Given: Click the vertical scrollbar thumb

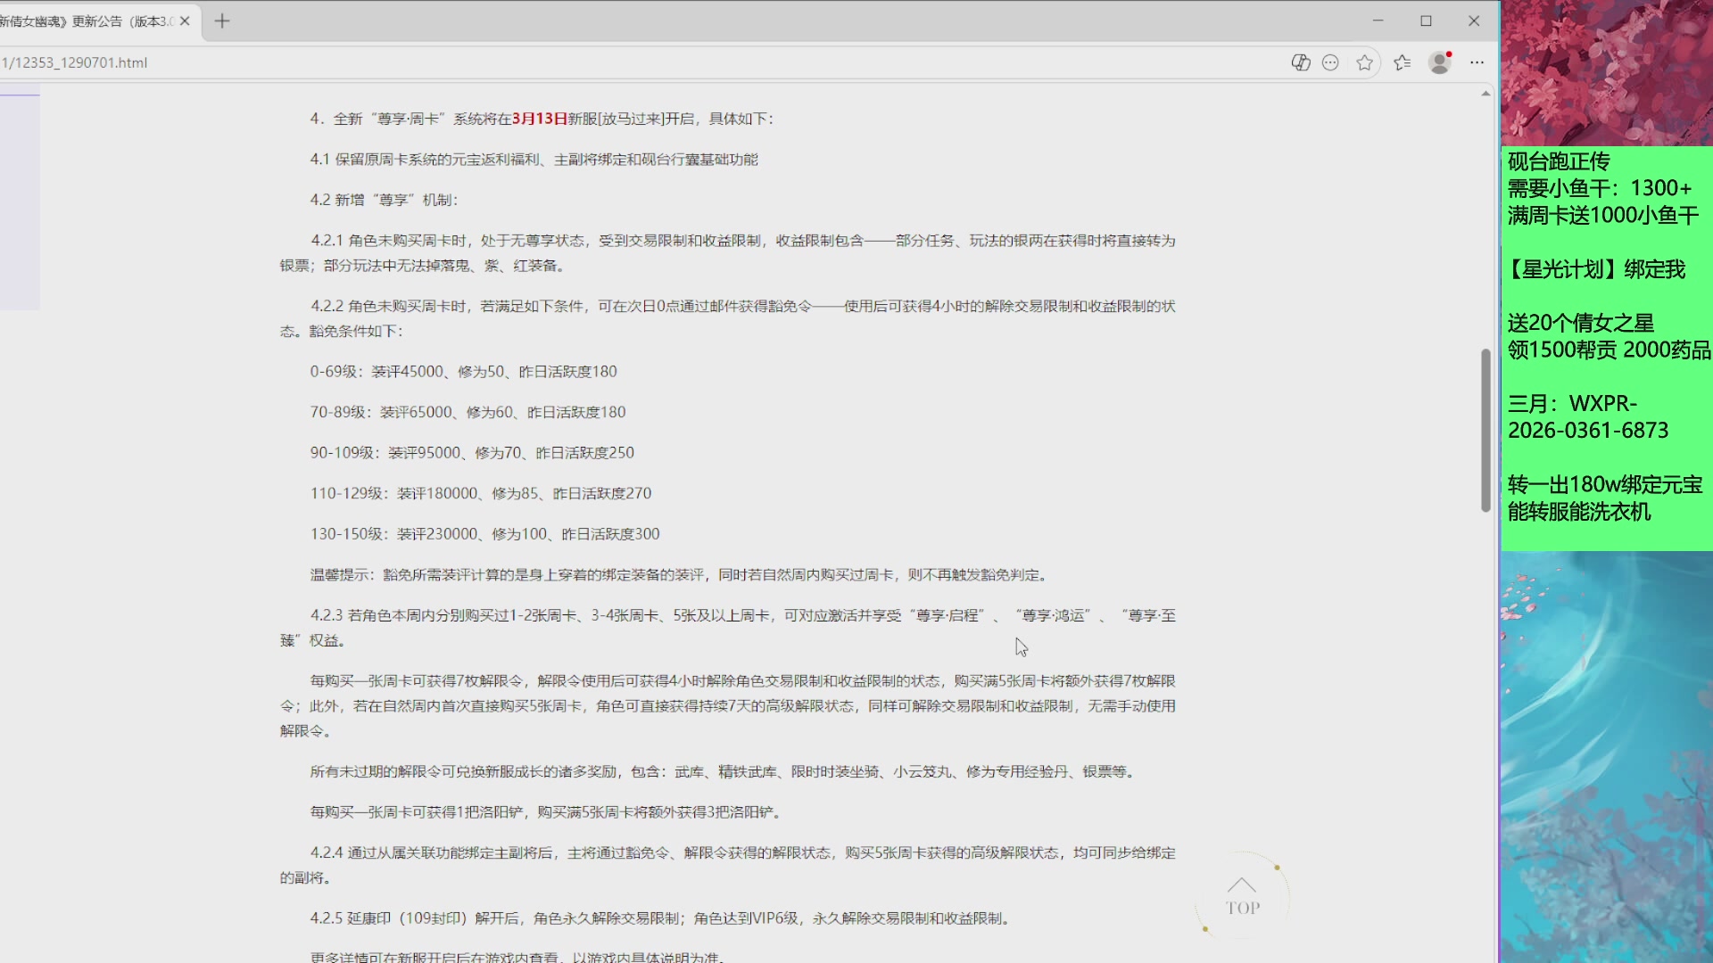Looking at the screenshot, I should point(1485,430).
